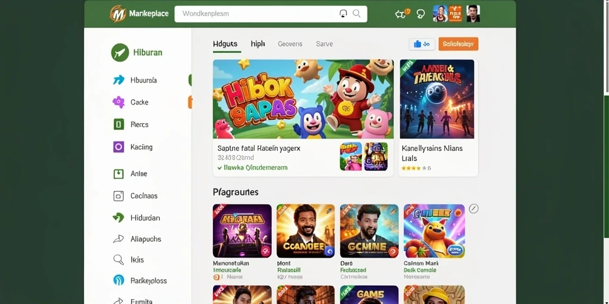Image resolution: width=609 pixels, height=304 pixels.
Task: Select the purple circle Kaciing icon
Action: point(118,147)
